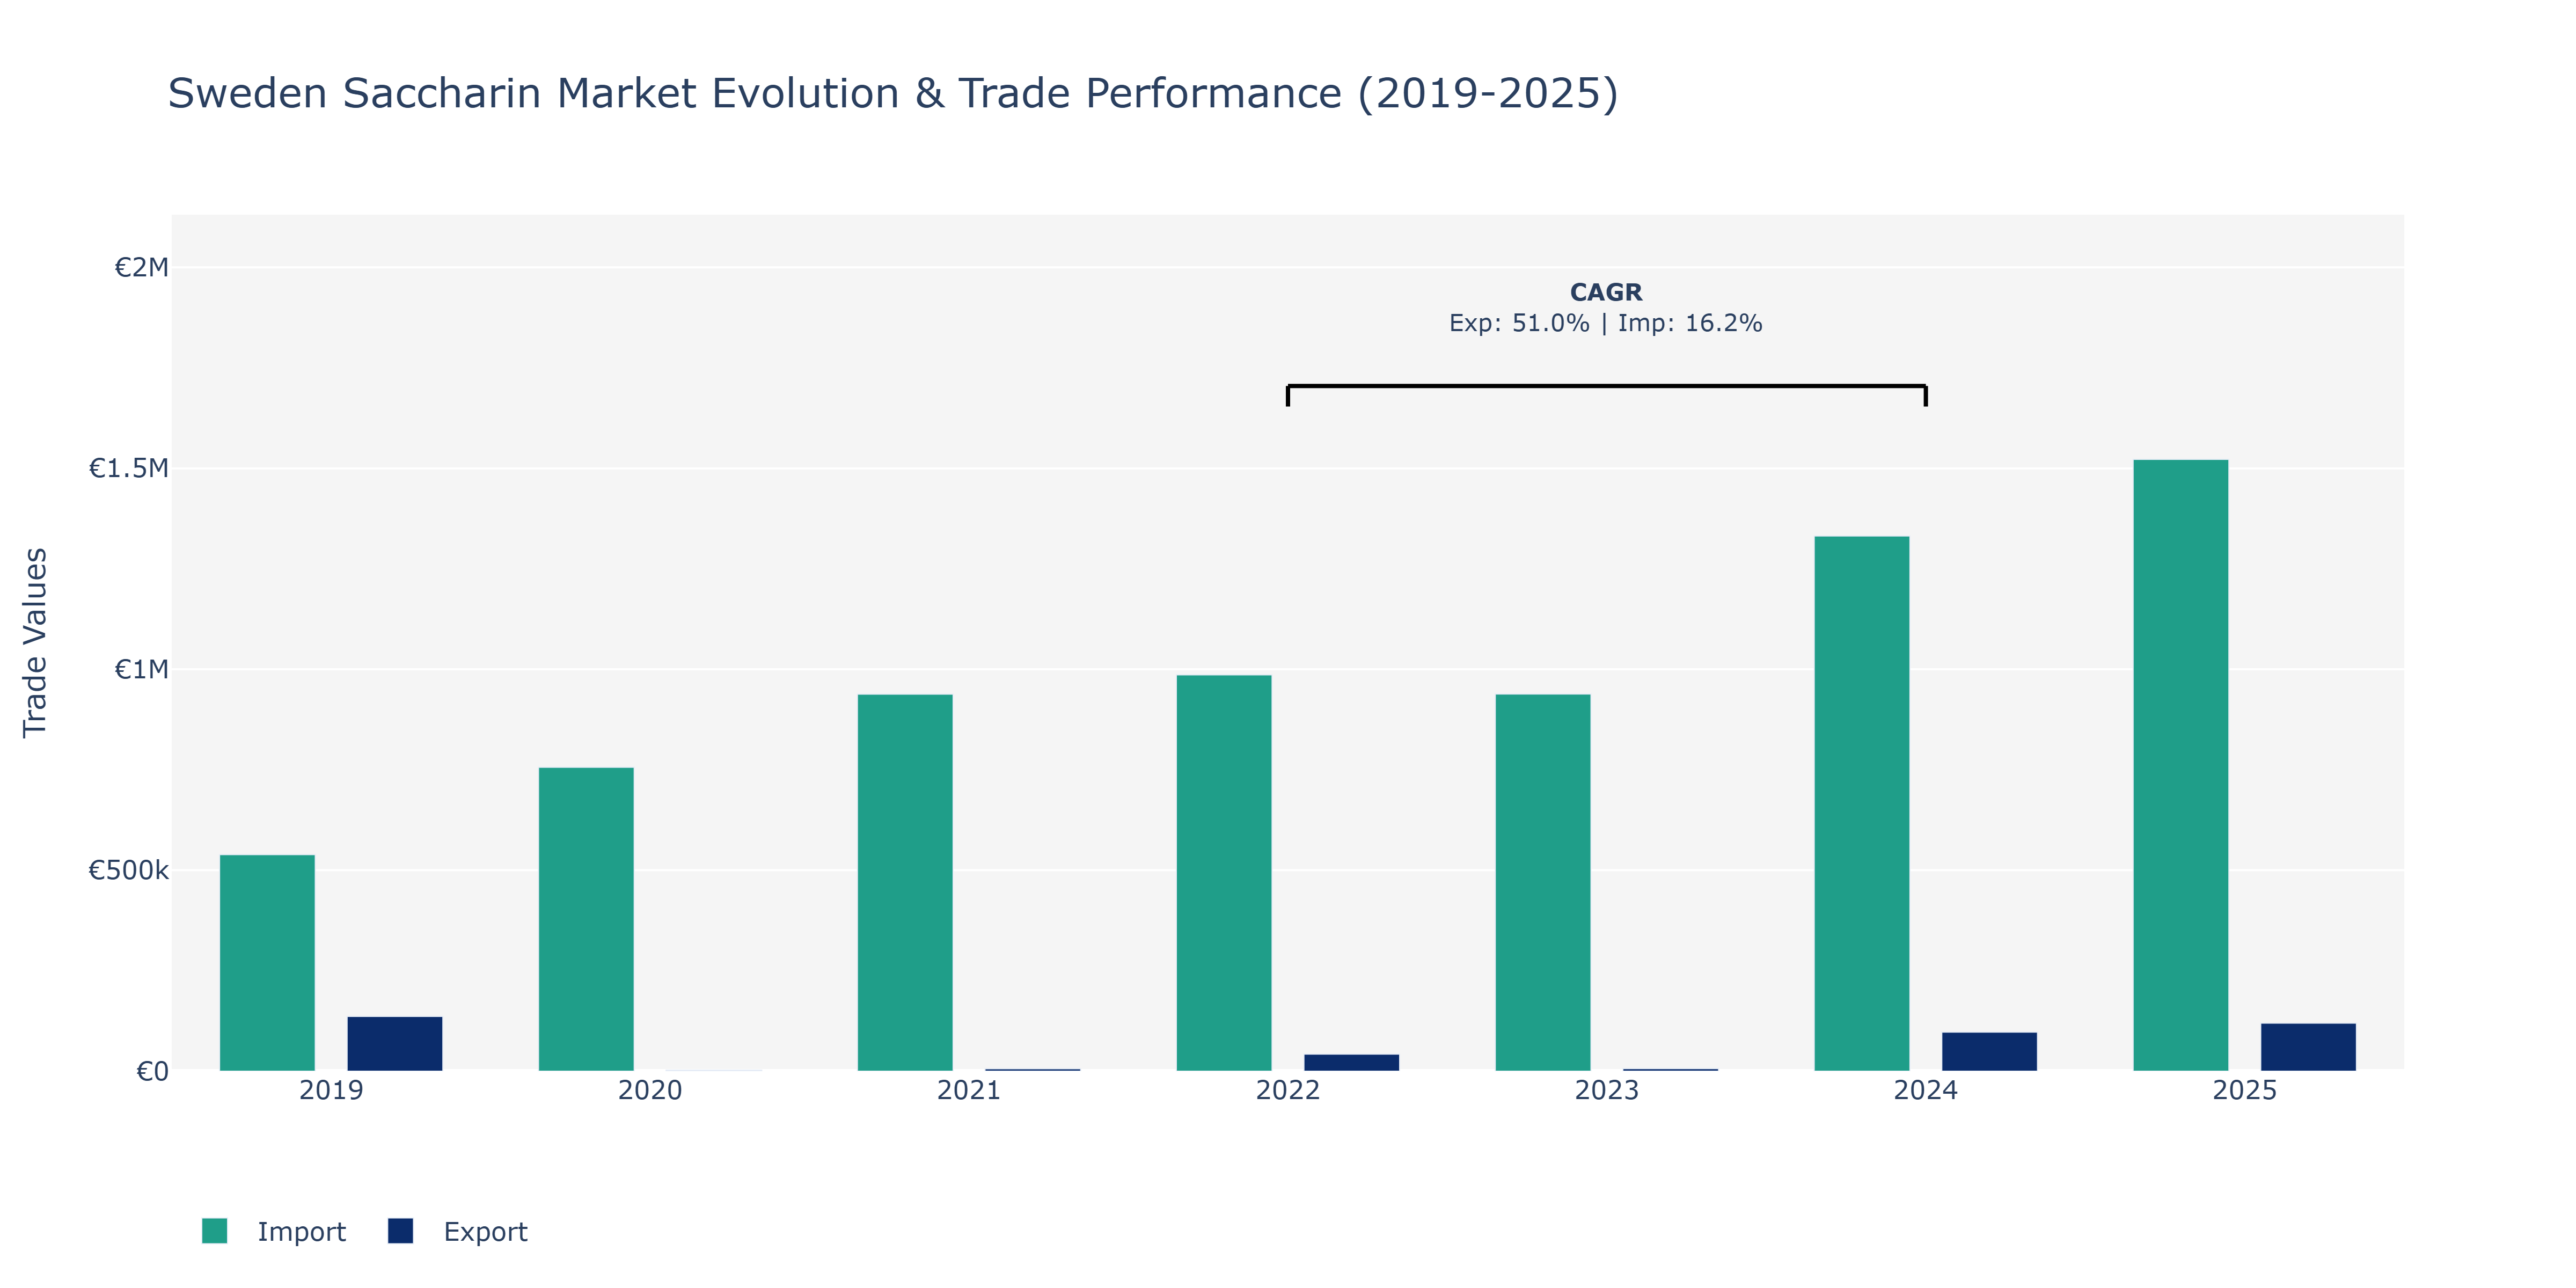Click the €2M y-axis label
The height and width of the screenshot is (1288, 2576).
tap(141, 268)
